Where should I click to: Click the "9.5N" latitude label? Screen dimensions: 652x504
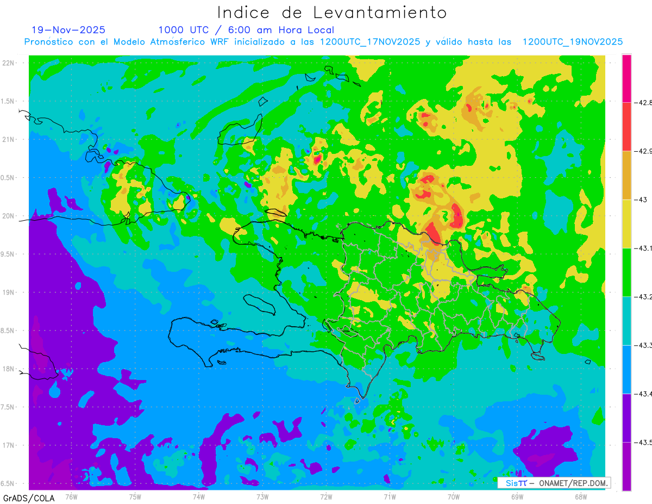click(8, 254)
